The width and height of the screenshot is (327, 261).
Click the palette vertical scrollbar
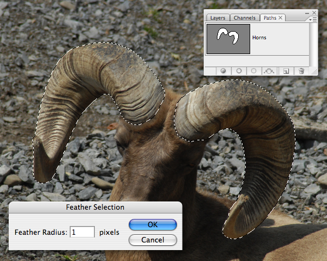point(313,45)
